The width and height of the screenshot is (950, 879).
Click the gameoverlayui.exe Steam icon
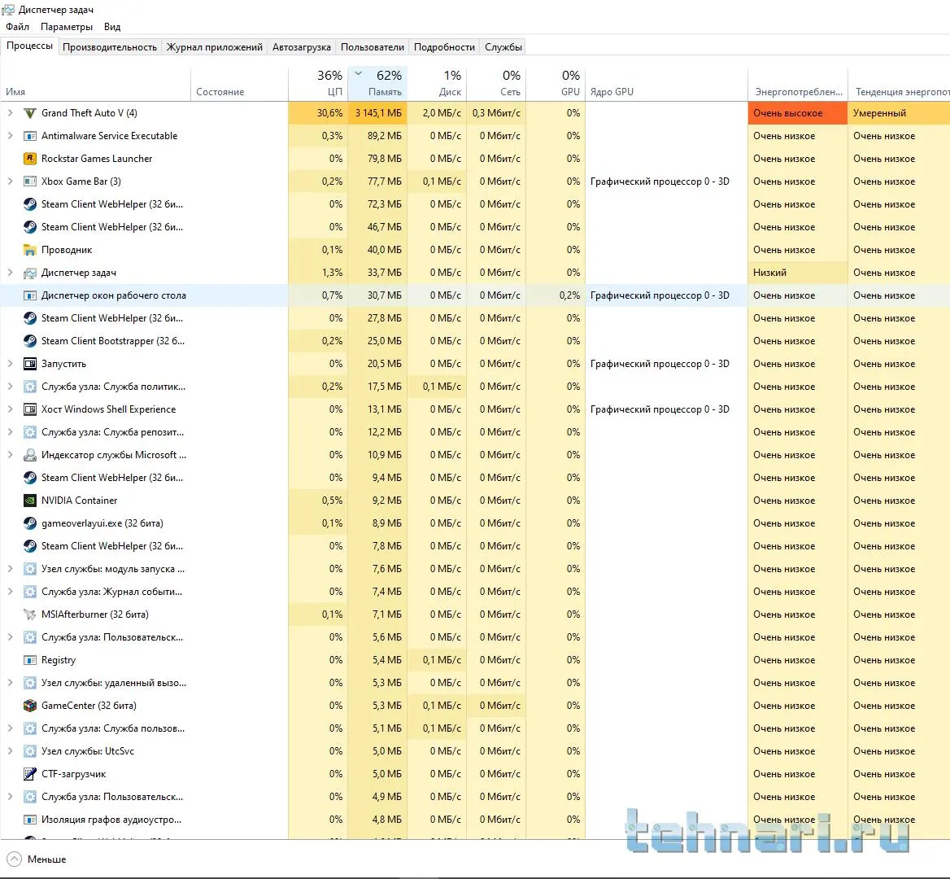pos(29,523)
